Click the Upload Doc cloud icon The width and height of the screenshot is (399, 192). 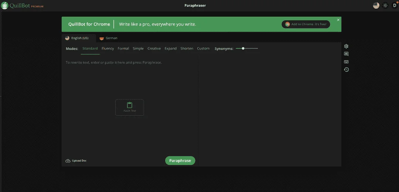click(68, 161)
